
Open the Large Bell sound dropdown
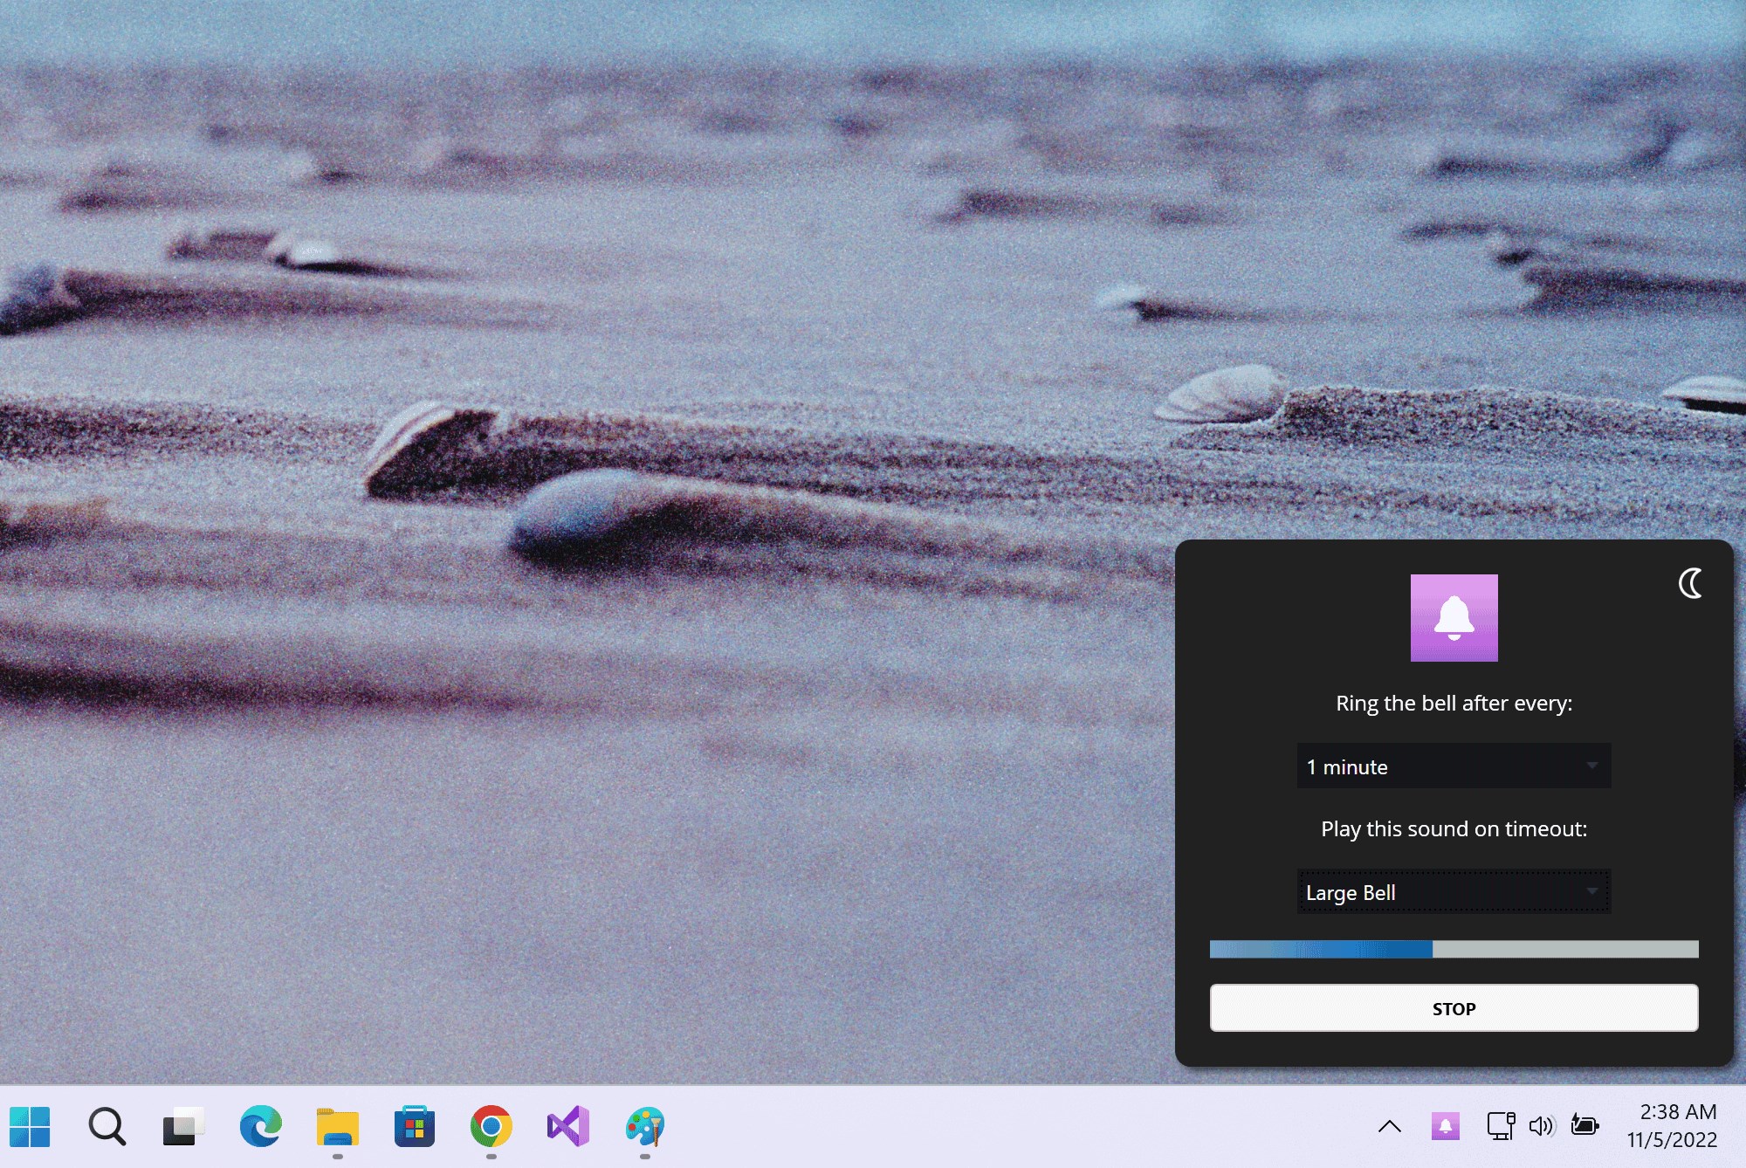coord(1454,892)
